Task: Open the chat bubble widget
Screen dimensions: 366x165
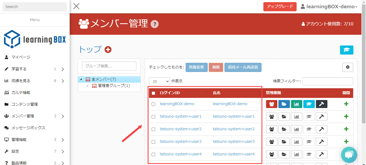Action: pyautogui.click(x=349, y=155)
